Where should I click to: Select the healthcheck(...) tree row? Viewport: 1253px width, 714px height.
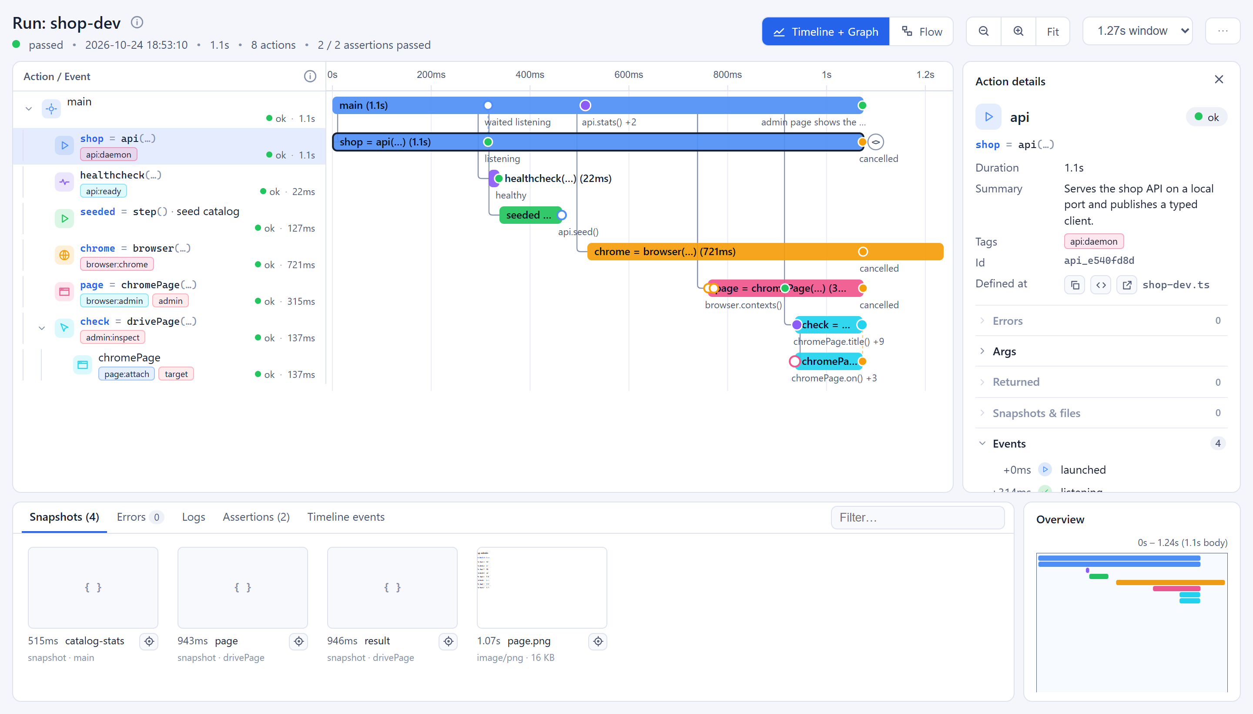pyautogui.click(x=169, y=182)
